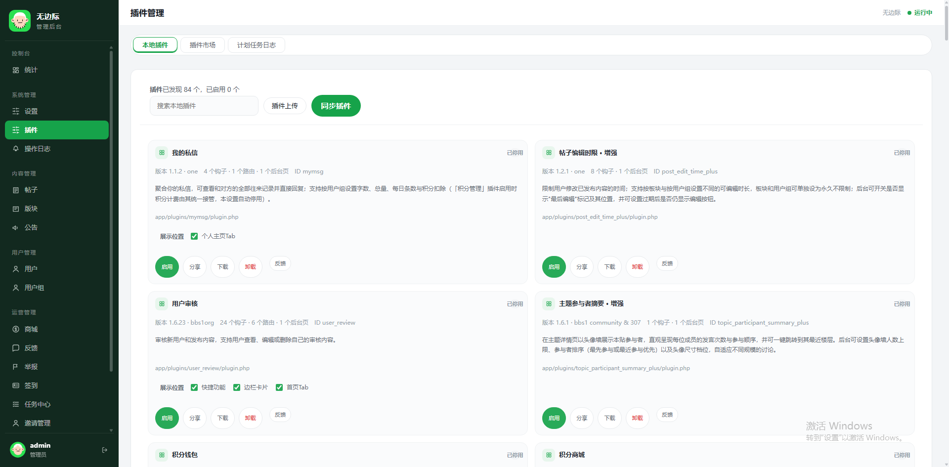Open 计划任务日志 tab

[x=257, y=45]
